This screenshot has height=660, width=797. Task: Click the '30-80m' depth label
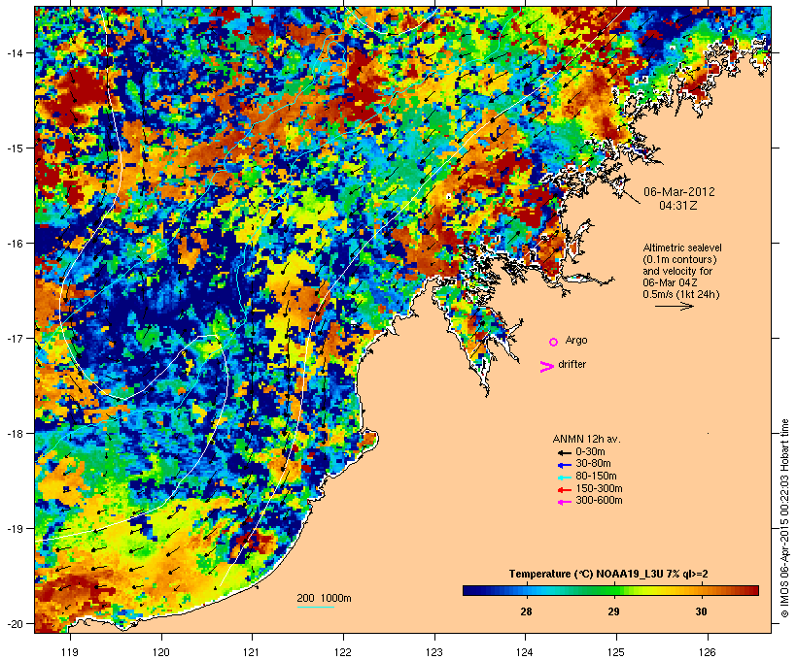[x=593, y=464]
